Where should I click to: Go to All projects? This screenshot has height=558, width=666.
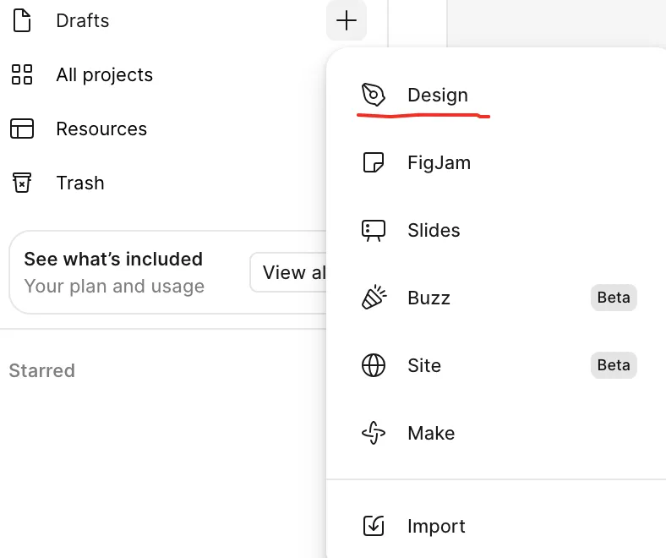pos(104,74)
